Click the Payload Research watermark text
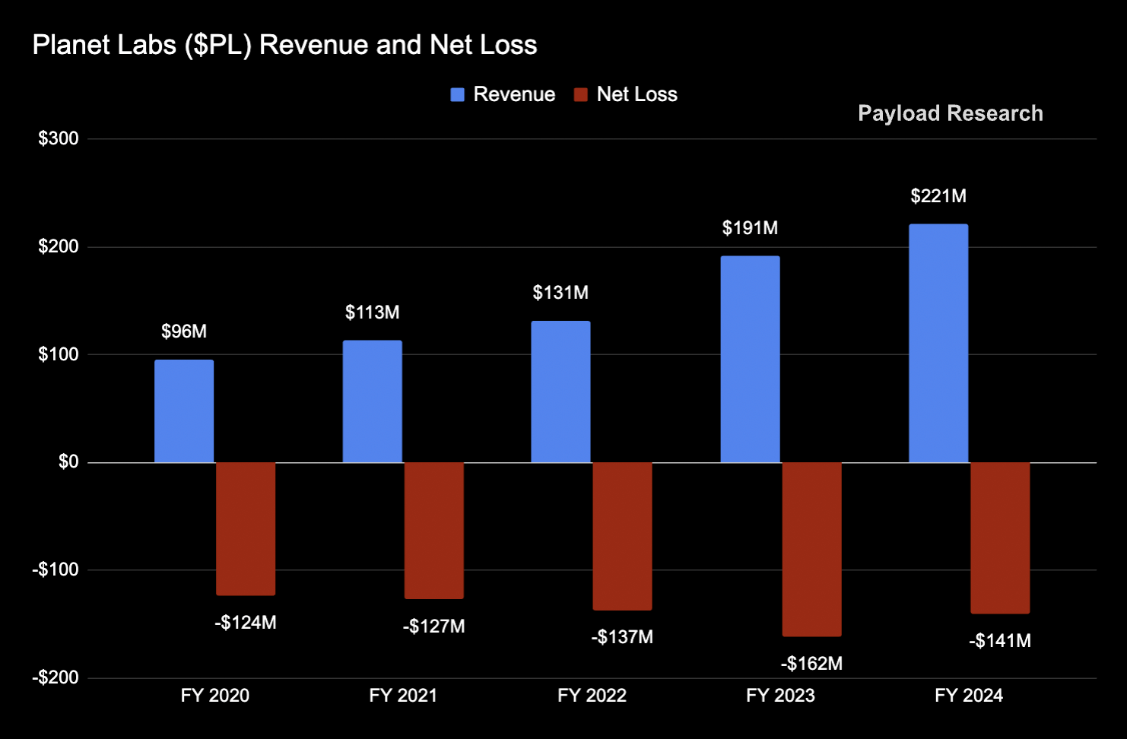The height and width of the screenshot is (739, 1127). click(950, 113)
